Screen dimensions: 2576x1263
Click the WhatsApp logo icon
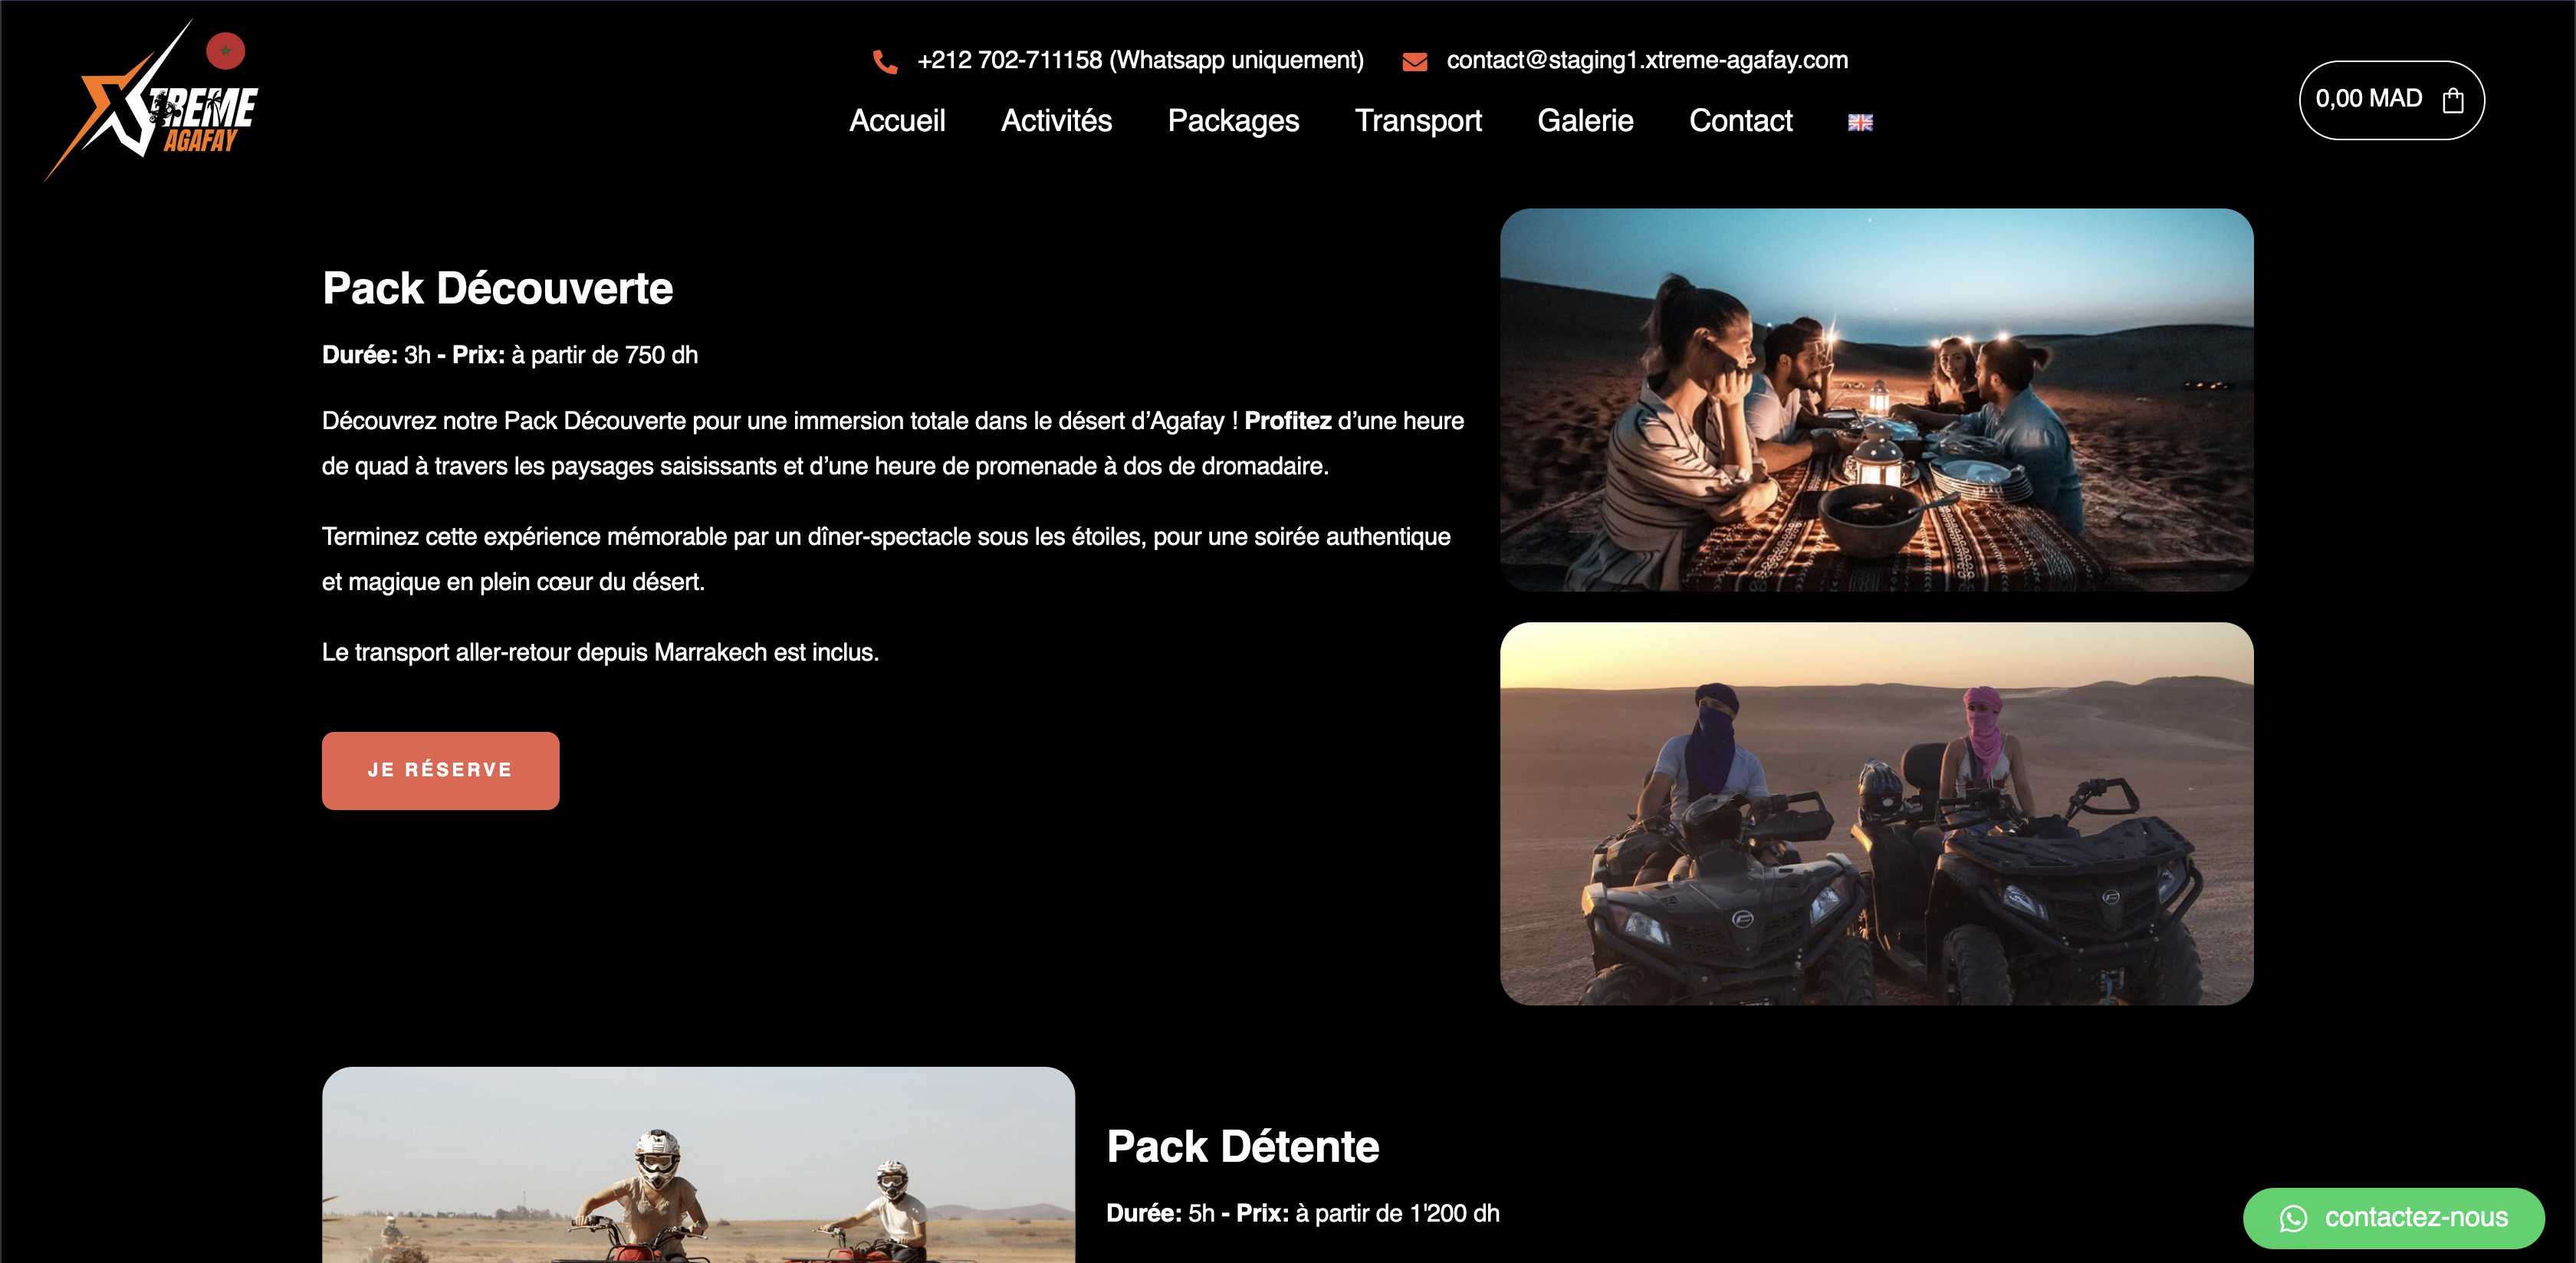2292,1218
